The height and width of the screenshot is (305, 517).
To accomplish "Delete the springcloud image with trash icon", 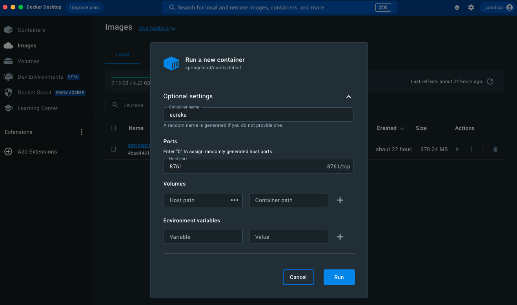I will click(495, 149).
